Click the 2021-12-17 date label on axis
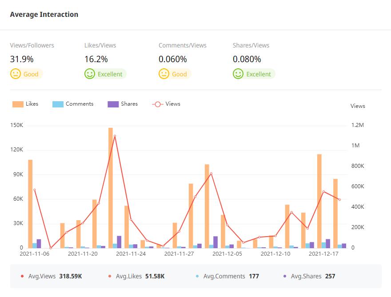Screen dimensions: 391x297 click(x=323, y=254)
